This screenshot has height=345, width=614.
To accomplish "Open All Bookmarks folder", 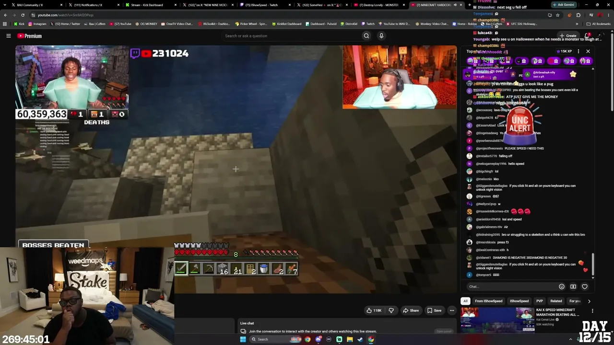I will point(599,24).
